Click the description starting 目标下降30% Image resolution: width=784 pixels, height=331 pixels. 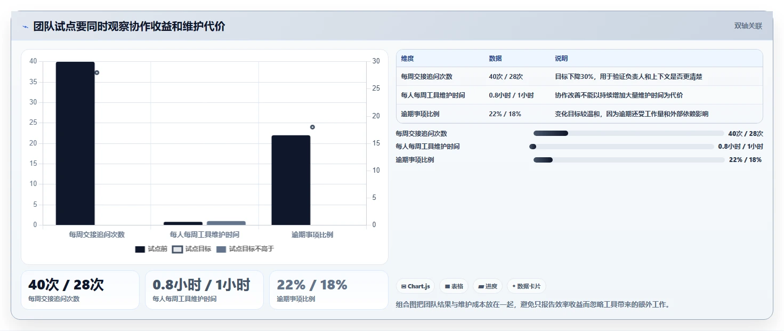[x=628, y=77]
